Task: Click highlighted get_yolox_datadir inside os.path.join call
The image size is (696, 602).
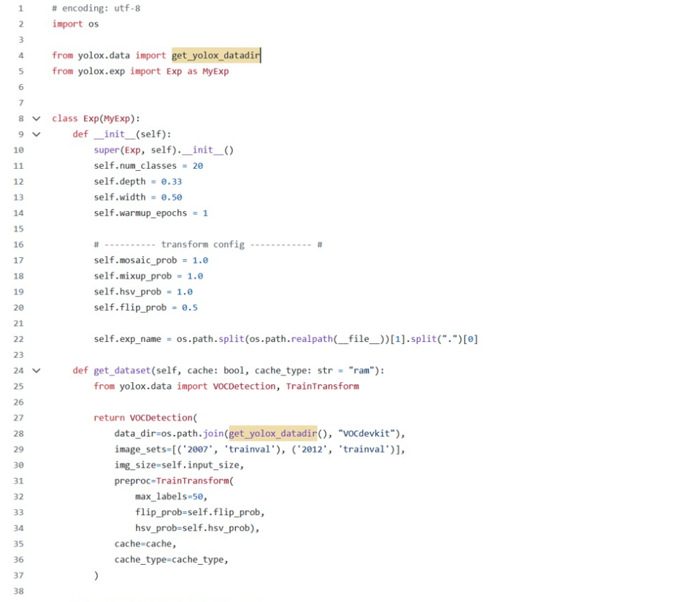Action: coord(272,433)
